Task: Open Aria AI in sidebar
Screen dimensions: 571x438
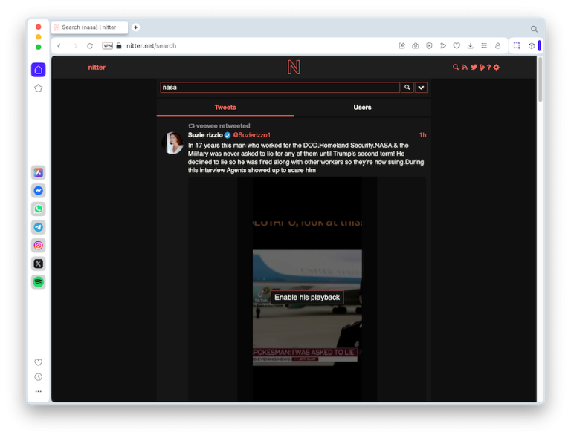Action: pos(38,172)
